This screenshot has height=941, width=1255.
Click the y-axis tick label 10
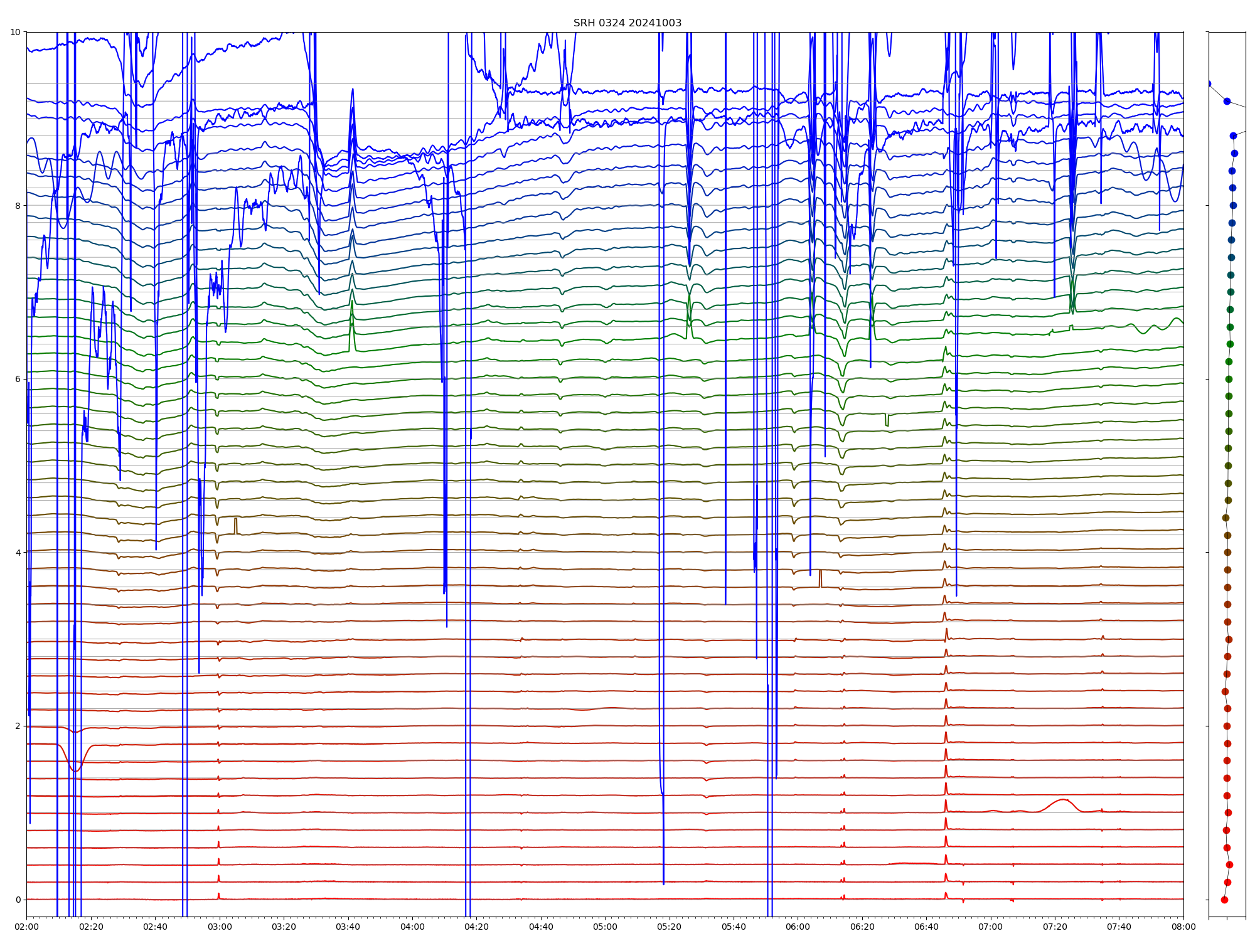pos(16,32)
